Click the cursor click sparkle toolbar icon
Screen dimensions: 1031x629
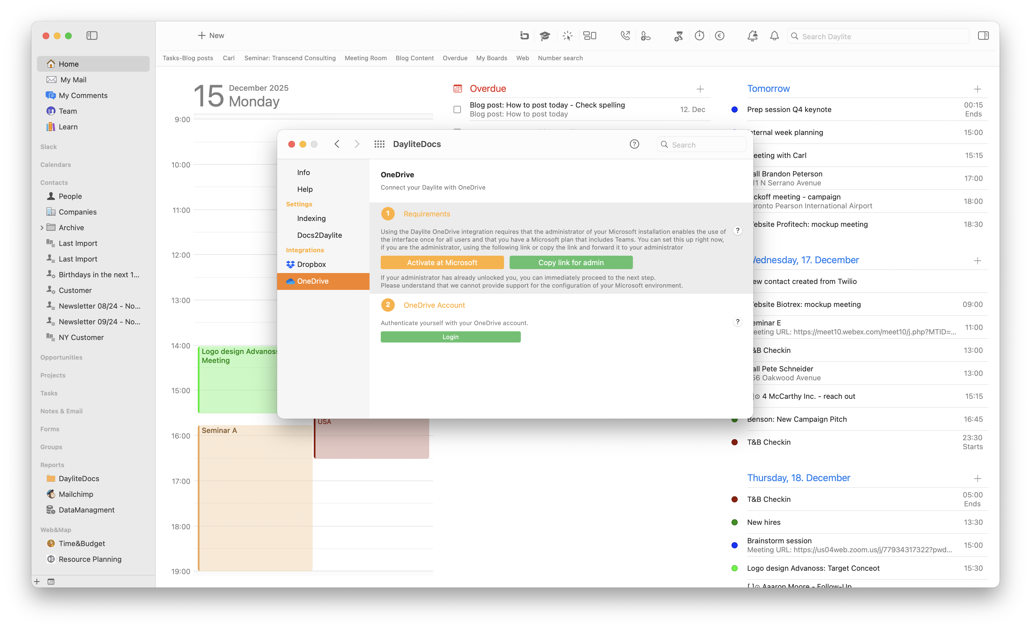[x=567, y=36]
